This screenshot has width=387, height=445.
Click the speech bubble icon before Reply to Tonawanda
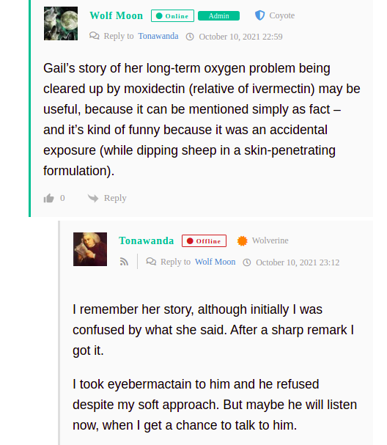pos(95,36)
